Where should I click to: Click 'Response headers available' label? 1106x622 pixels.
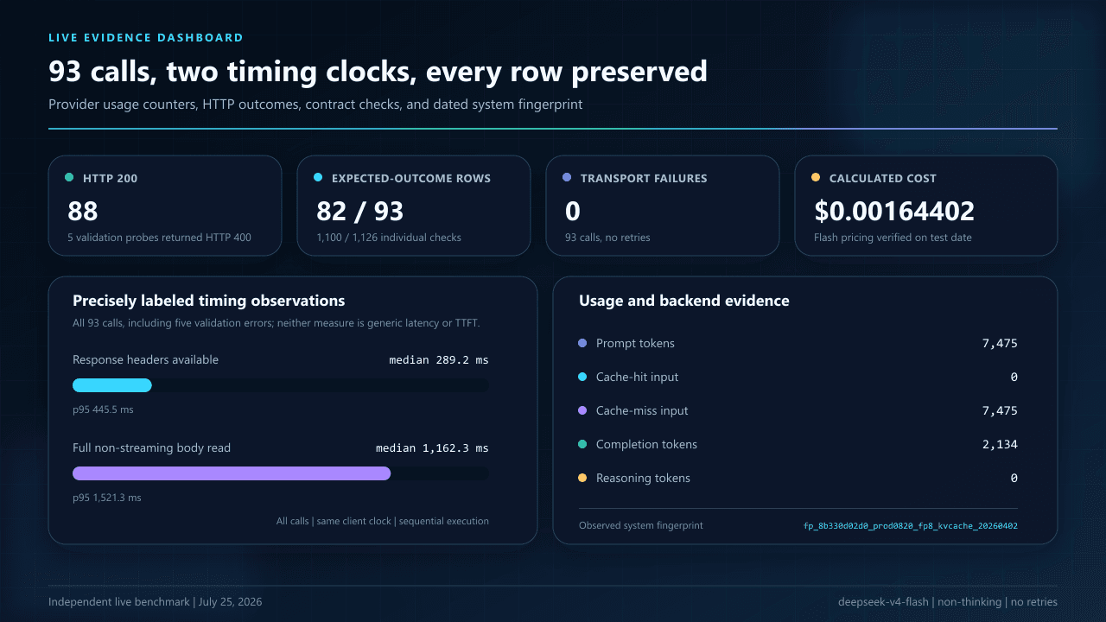146,359
